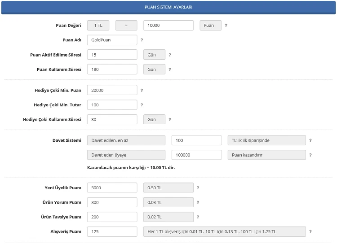Viewport: 337px width, 244px height.
Task: Select the Puan Kullanım Süresi field showing 180
Action: [x=112, y=70]
